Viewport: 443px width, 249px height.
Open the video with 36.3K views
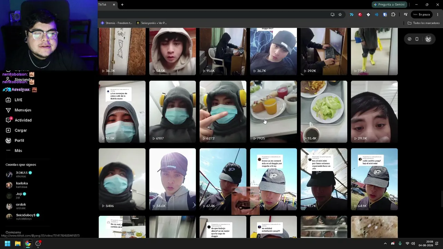[122, 52]
